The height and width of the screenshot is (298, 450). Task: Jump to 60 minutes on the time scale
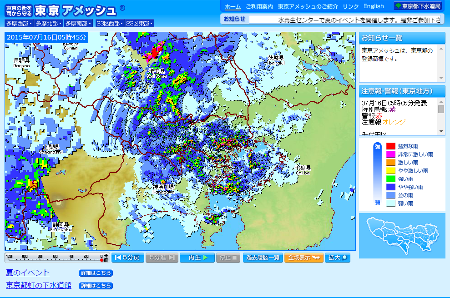[55, 256]
